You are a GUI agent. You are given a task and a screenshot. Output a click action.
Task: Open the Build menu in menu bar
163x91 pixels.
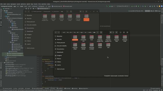28,4
